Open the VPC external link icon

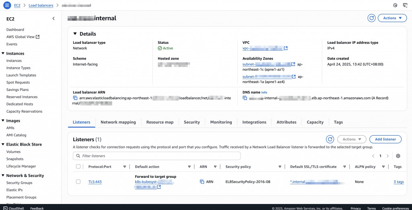pos(286,48)
